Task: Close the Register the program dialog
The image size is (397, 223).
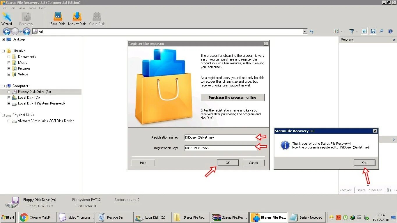Action: (266, 43)
